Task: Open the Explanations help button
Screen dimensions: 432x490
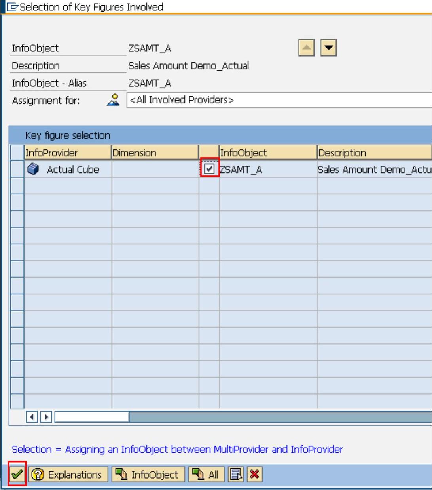Action: tap(68, 474)
